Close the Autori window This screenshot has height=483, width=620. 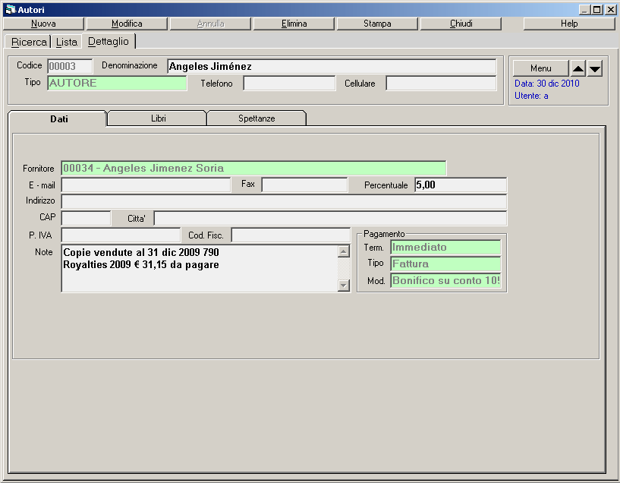[610, 10]
